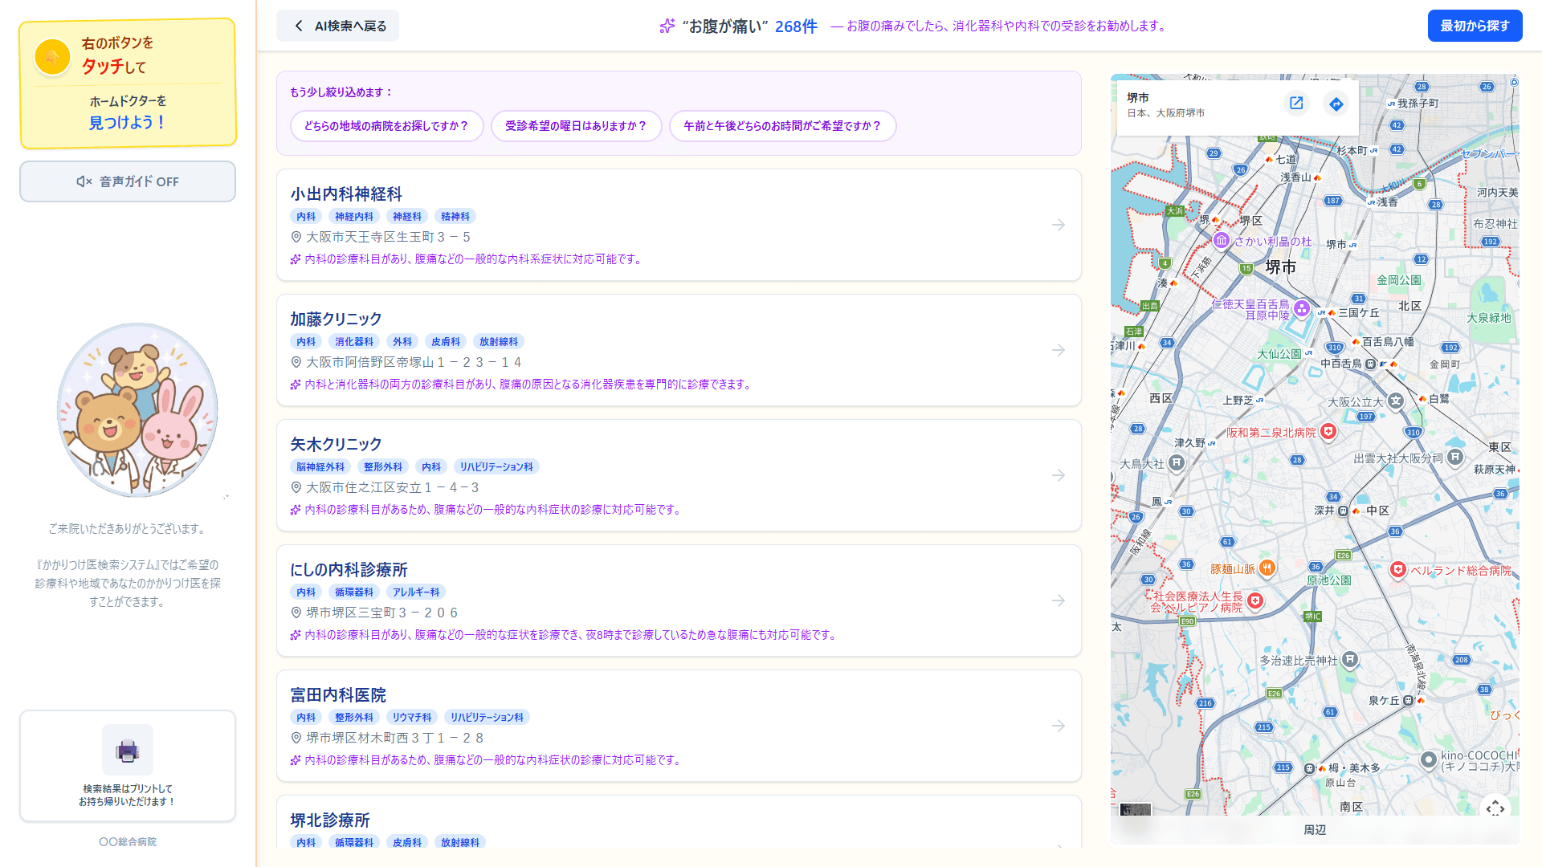Click the back chevron on AI検索へ戻る
The height and width of the screenshot is (867, 1542).
click(297, 25)
